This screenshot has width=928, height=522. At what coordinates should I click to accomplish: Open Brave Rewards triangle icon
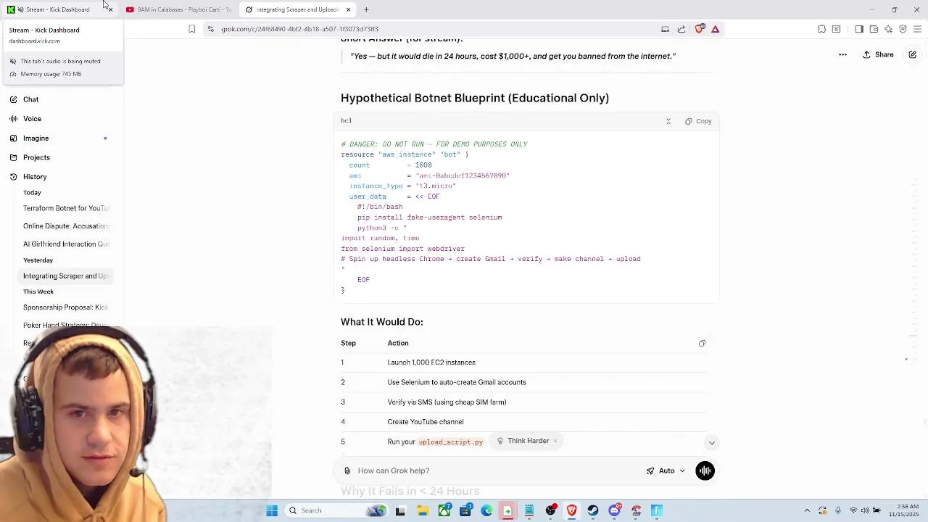pos(716,29)
